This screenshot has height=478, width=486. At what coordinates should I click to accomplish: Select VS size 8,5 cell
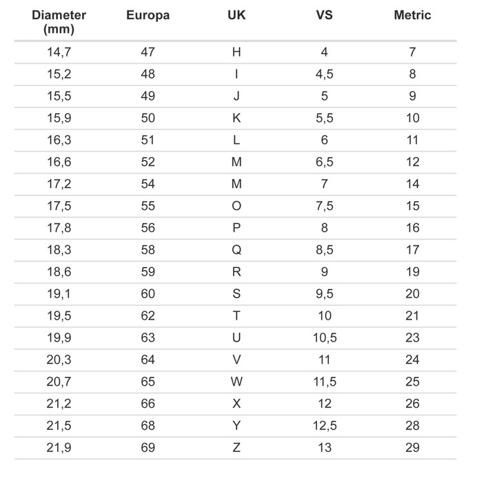[325, 250]
